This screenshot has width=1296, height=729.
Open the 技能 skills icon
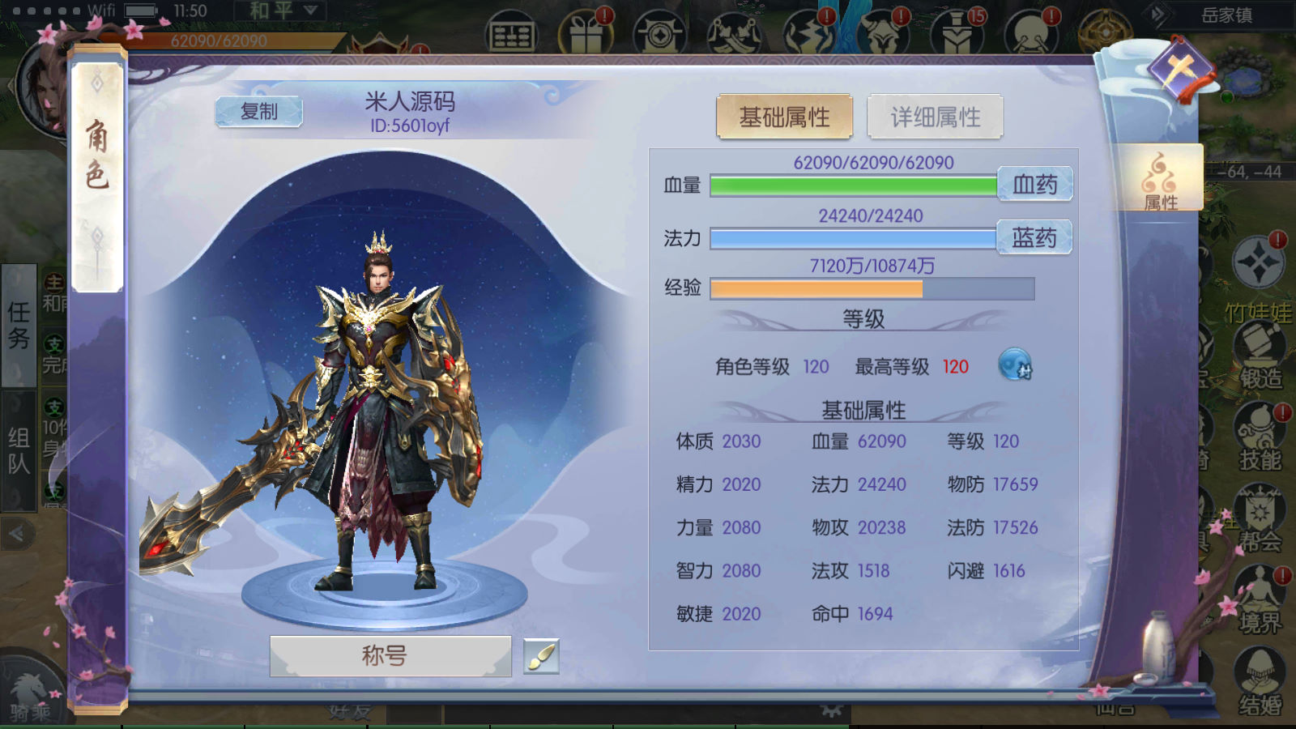tap(1260, 437)
